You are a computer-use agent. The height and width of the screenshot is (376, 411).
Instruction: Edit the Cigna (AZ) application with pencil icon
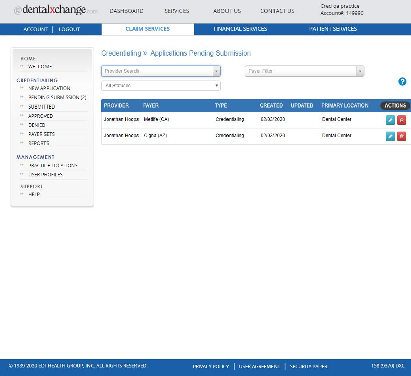(x=390, y=136)
